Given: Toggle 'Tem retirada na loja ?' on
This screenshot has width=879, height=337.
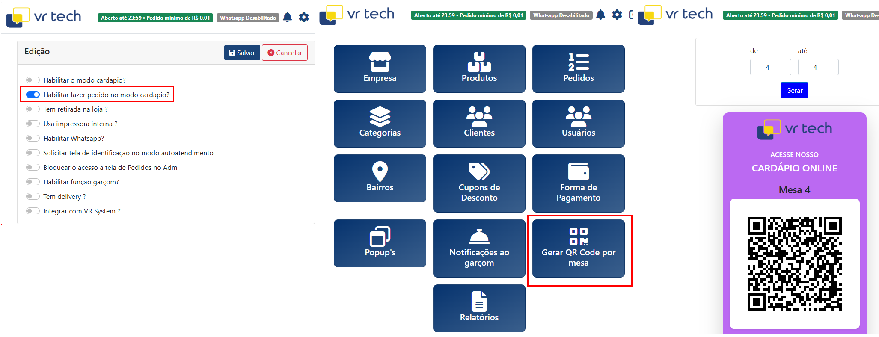Looking at the screenshot, I should (x=33, y=109).
